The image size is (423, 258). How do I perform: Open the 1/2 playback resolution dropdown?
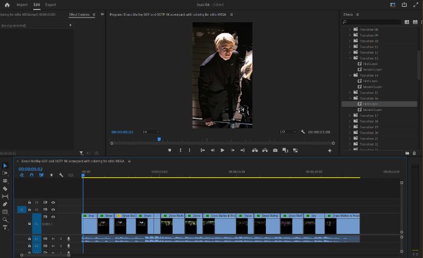pos(288,132)
